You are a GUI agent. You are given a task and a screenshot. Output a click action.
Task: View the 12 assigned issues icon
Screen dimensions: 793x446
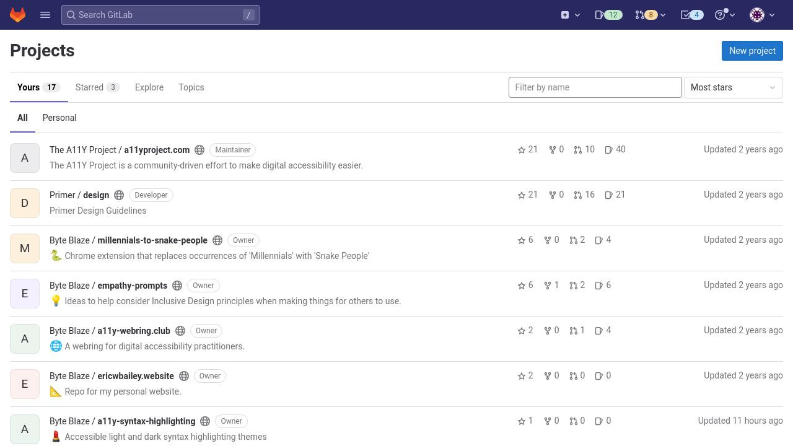(608, 15)
